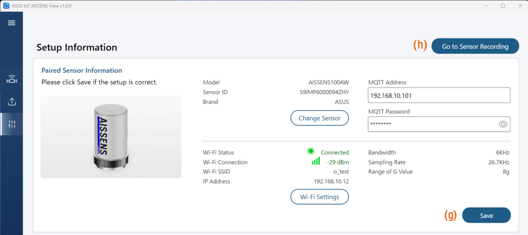
Task: Open Wi-Fi Settings
Action: (320, 196)
